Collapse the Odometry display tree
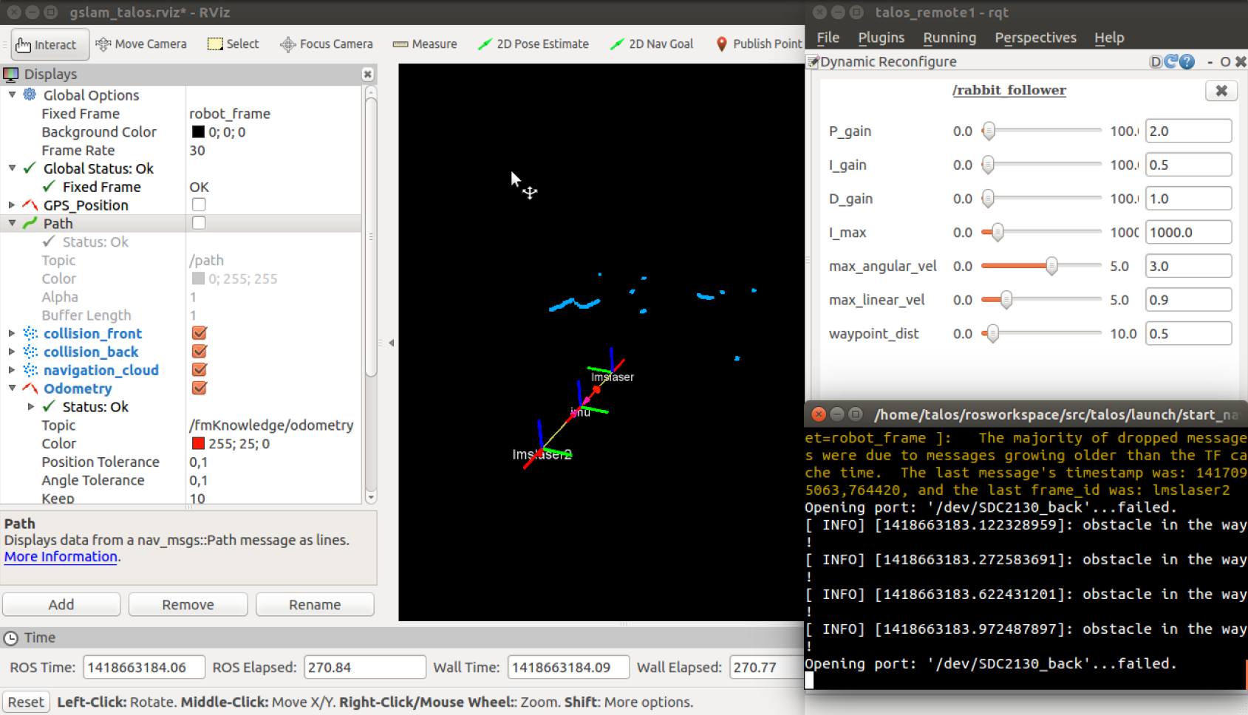 tap(12, 388)
